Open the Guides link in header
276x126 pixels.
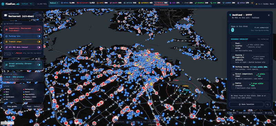[x=266, y=4]
